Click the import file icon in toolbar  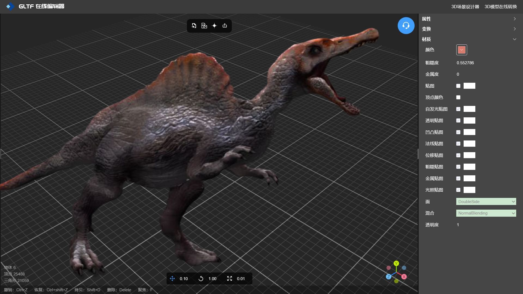pyautogui.click(x=194, y=26)
